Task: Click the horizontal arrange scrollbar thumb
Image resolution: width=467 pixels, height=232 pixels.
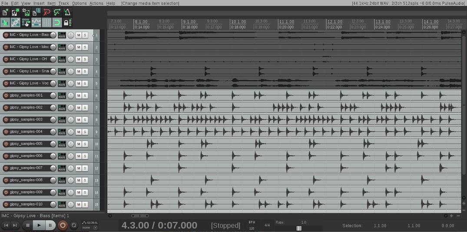Action: click(140, 216)
